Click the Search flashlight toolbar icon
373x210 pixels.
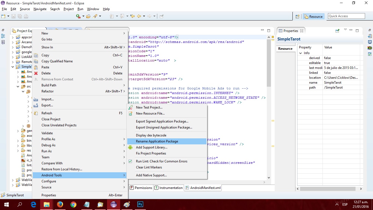pos(95,16)
